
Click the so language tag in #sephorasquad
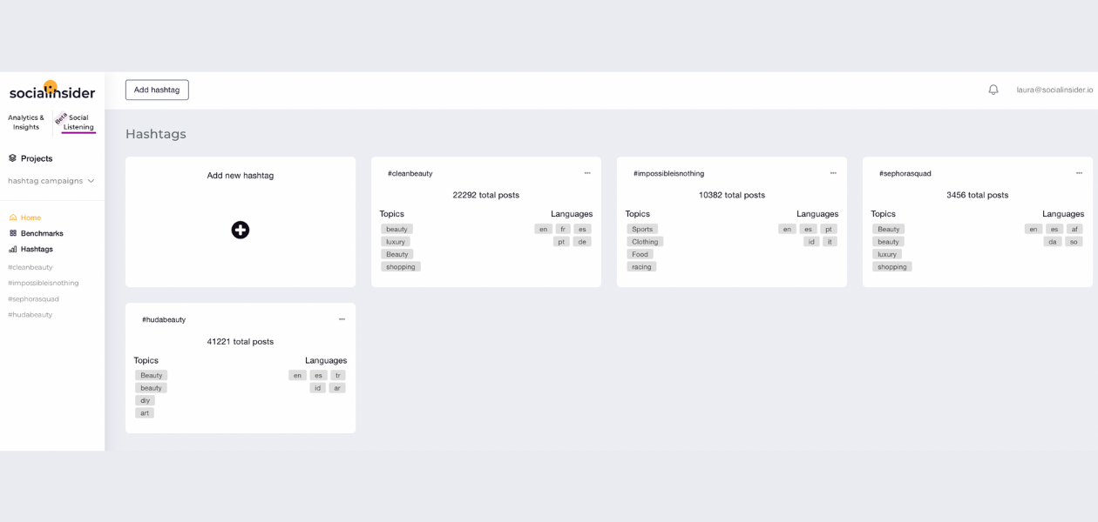click(1074, 242)
